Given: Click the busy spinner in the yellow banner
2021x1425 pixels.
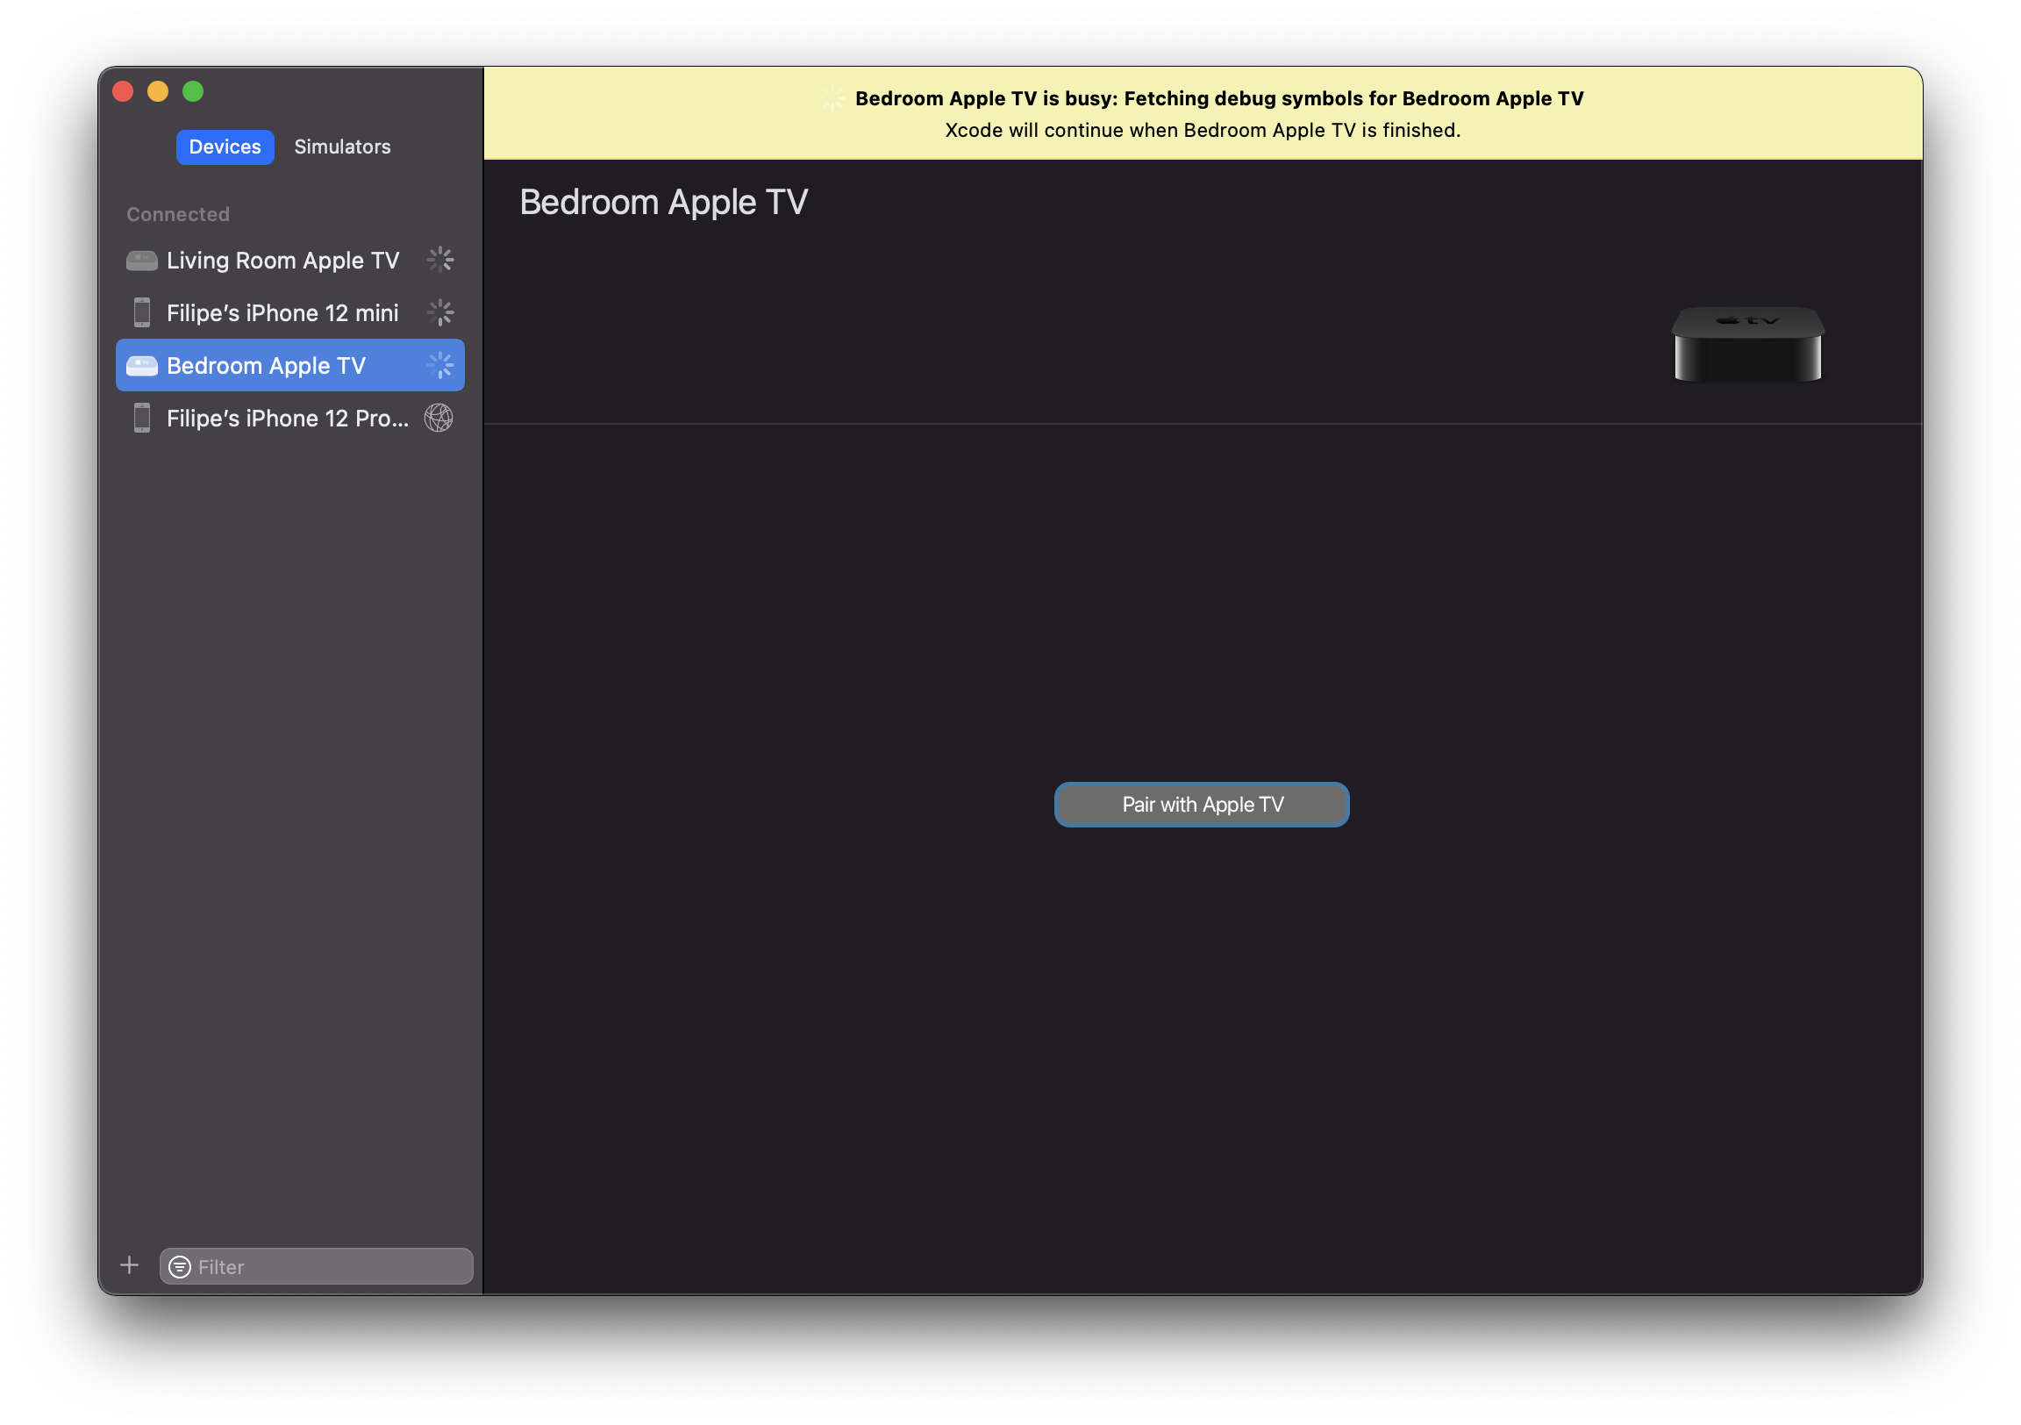Looking at the screenshot, I should coord(833,99).
